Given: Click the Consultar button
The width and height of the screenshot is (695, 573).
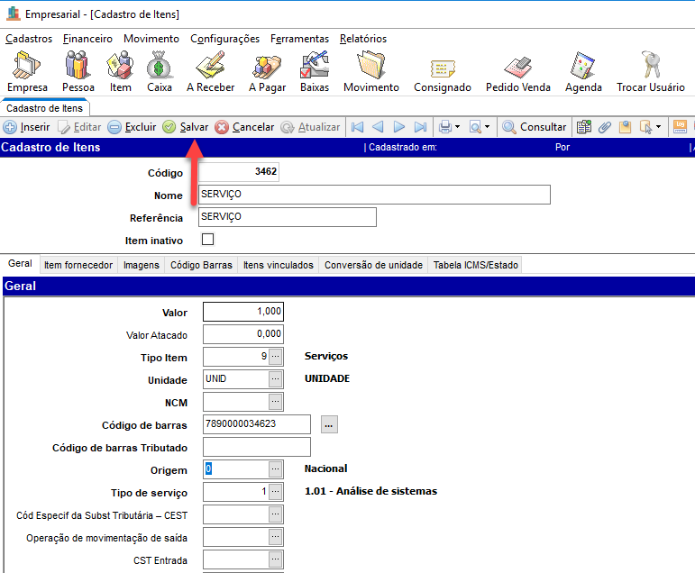Looking at the screenshot, I should 535,127.
